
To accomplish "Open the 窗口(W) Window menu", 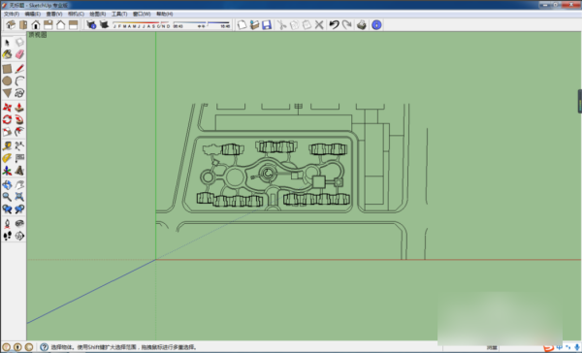I will point(142,14).
